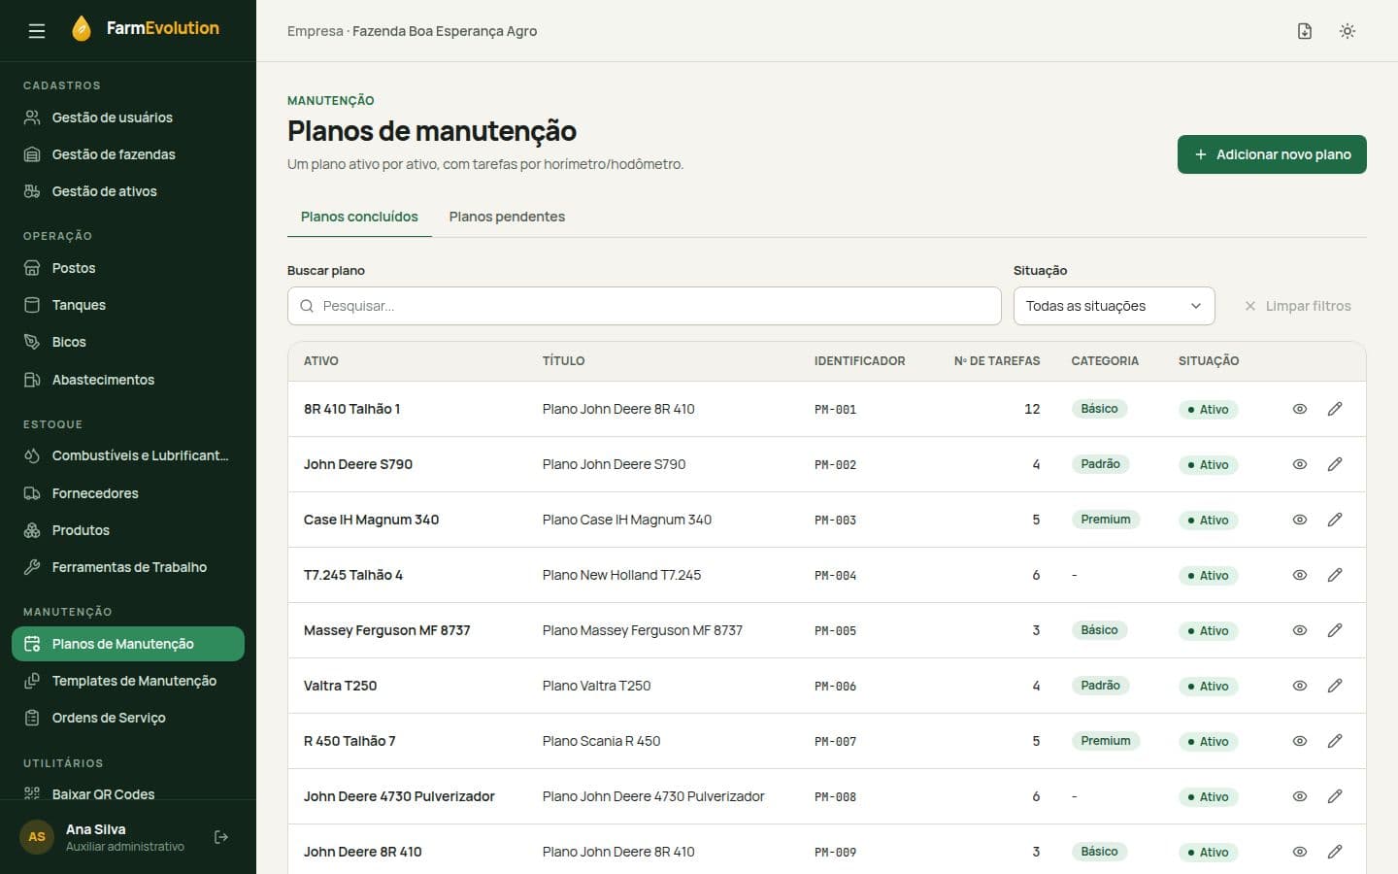
Task: Click pencil icon for John Deere 4730 Pulverizador
Action: [x=1335, y=796]
